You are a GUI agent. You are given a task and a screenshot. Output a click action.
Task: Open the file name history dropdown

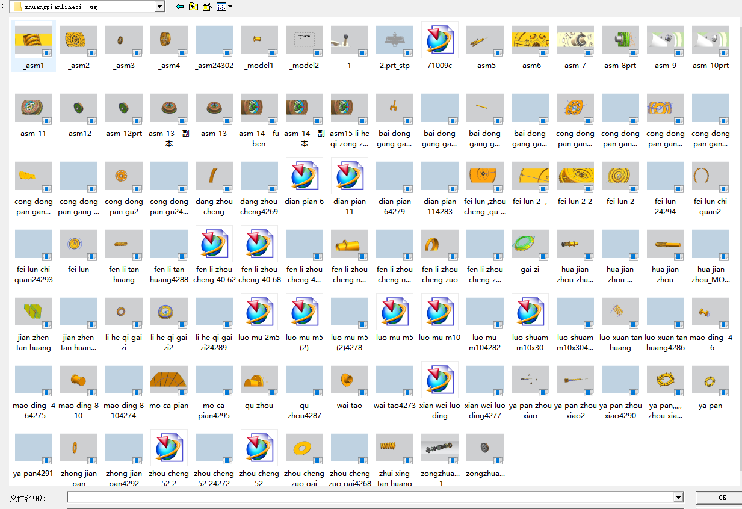point(679,498)
